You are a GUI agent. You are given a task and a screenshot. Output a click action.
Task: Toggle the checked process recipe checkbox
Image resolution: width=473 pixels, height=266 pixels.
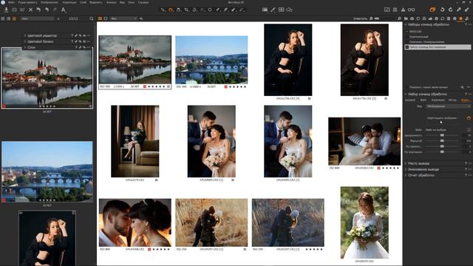pos(407,47)
